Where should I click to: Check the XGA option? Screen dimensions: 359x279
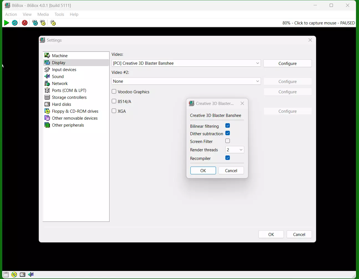(114, 111)
